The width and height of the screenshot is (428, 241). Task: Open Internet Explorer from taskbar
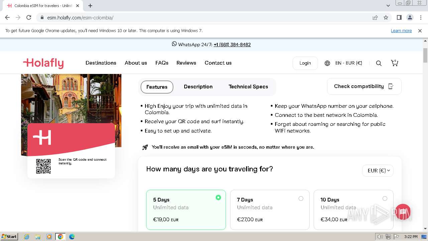26,237
